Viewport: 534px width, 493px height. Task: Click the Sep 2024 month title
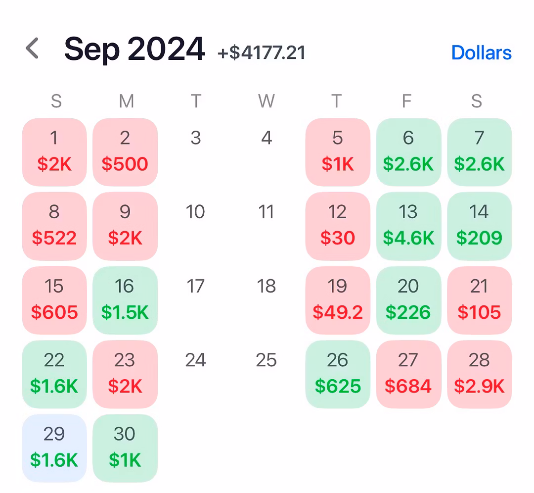[x=134, y=49]
